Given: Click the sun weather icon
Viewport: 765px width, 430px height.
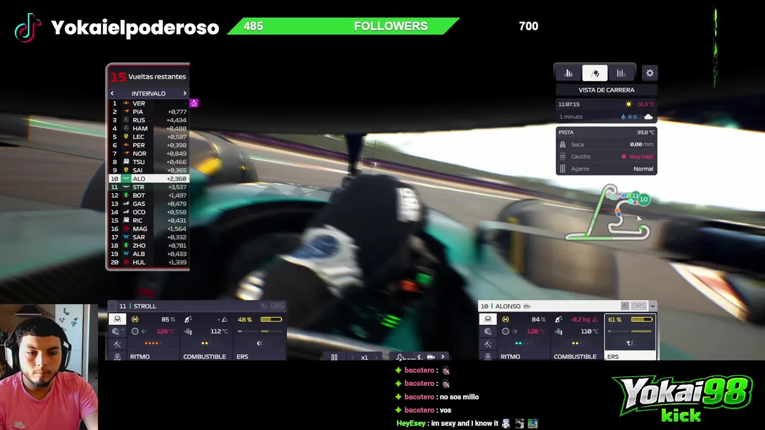Looking at the screenshot, I should (628, 104).
